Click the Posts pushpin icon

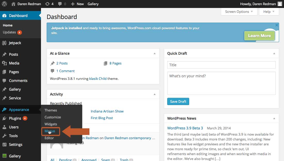[x=4, y=54]
